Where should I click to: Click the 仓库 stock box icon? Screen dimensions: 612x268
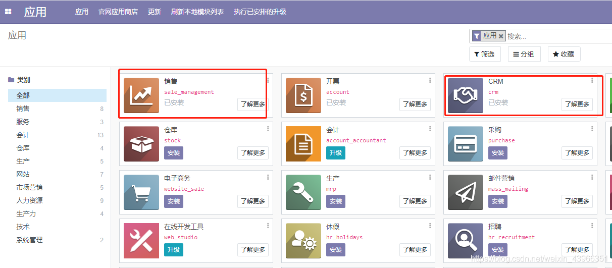point(141,143)
